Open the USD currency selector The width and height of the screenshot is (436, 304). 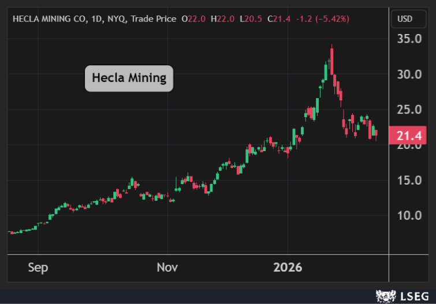tap(405, 19)
